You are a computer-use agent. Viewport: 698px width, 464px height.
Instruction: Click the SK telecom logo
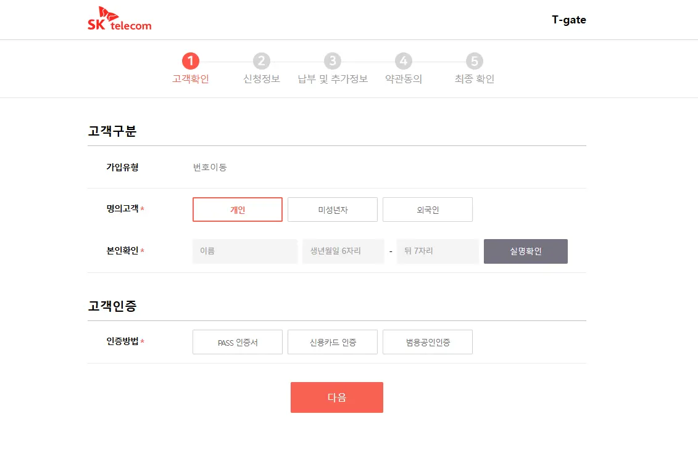pyautogui.click(x=120, y=19)
